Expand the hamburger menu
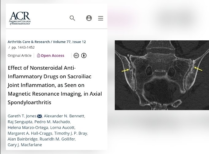 101,18
